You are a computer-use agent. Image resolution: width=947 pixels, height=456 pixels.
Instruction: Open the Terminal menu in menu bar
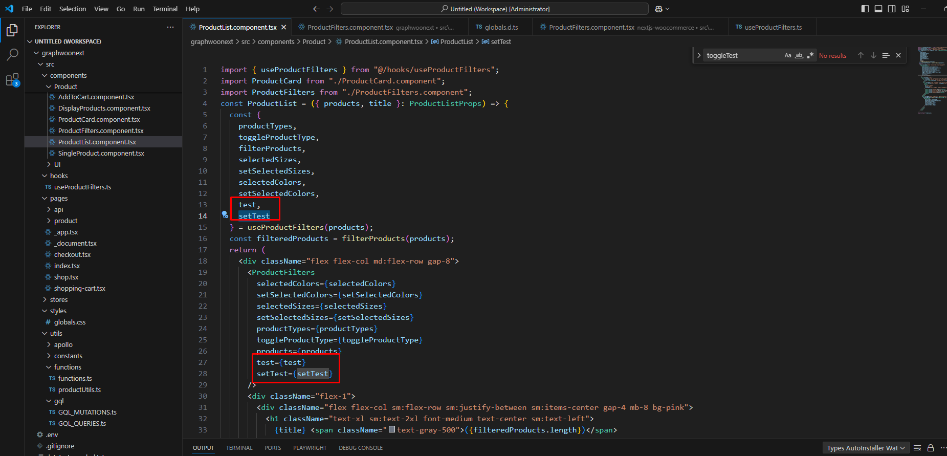(165, 9)
